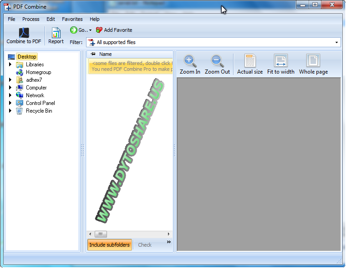Screen dimensions: 346x268
Task: Select the Desktop tree item label
Action: coord(27,57)
